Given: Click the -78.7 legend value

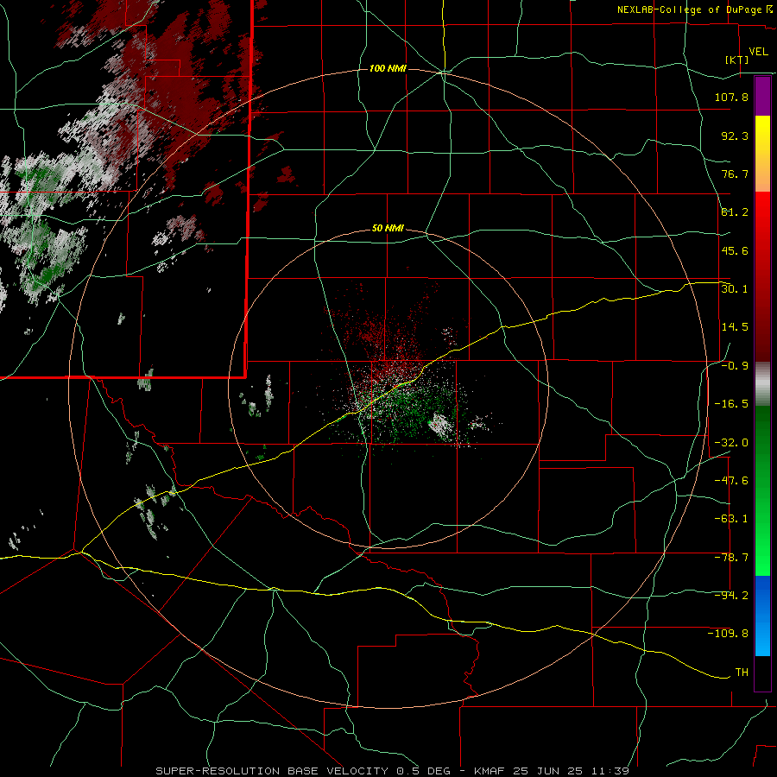Looking at the screenshot, I should click(x=731, y=558).
